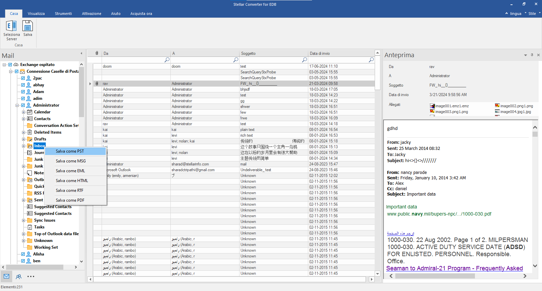The width and height of the screenshot is (542, 291).
Task: Click the attachment column header icon
Action: click(97, 53)
